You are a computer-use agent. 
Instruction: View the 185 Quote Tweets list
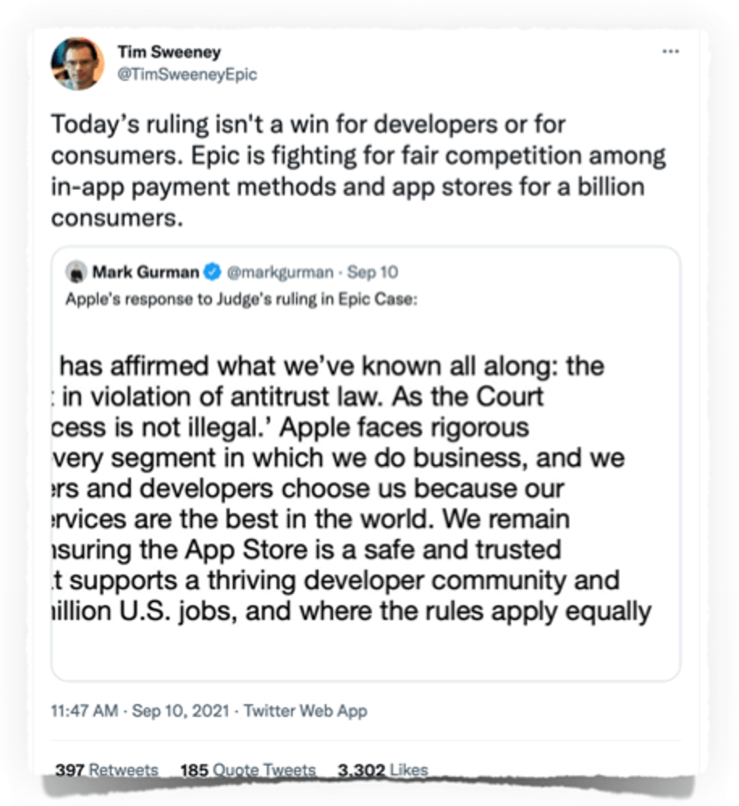click(x=247, y=770)
